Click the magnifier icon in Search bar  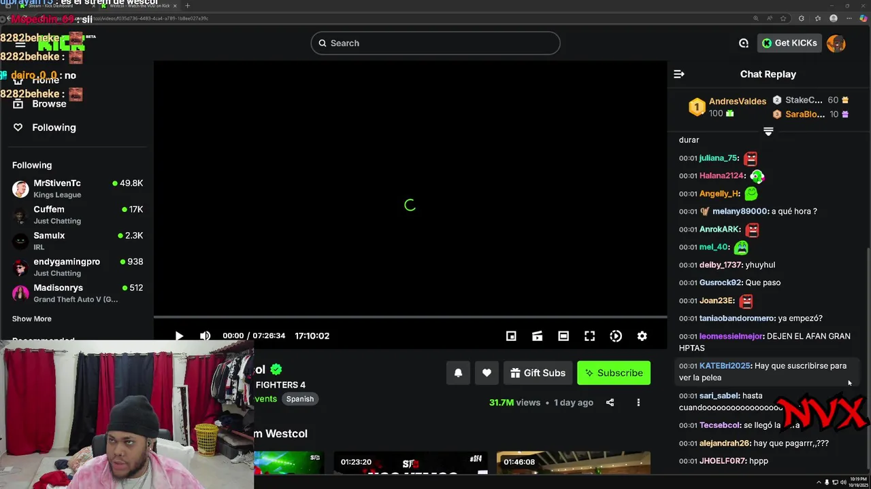[323, 43]
